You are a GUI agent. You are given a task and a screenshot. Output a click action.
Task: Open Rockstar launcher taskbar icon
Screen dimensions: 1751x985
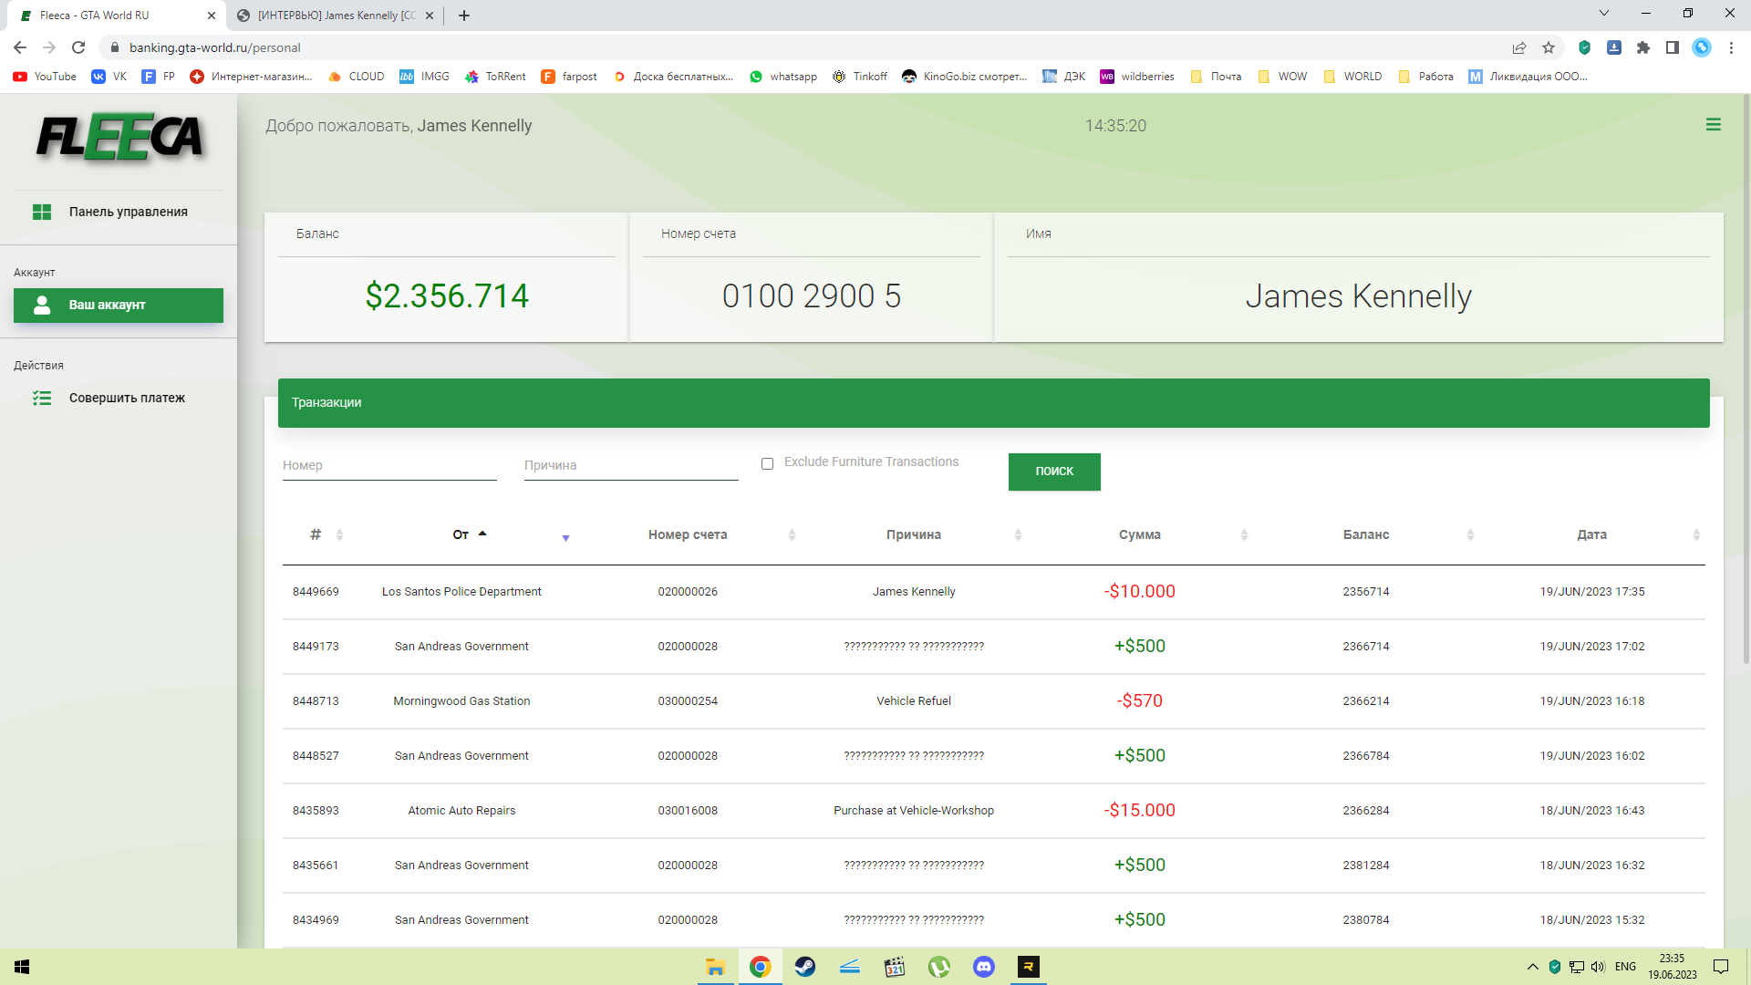(1028, 967)
